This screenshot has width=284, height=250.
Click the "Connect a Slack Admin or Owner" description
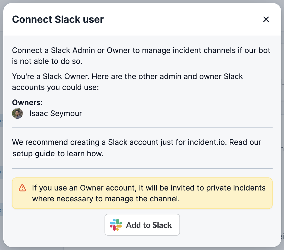[141, 51]
